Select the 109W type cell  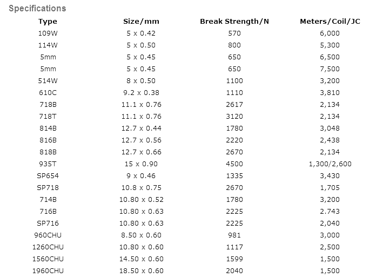48,33
